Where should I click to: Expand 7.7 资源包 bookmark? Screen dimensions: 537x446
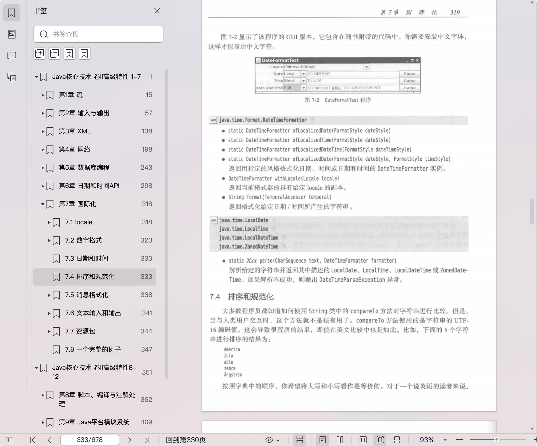pos(49,331)
